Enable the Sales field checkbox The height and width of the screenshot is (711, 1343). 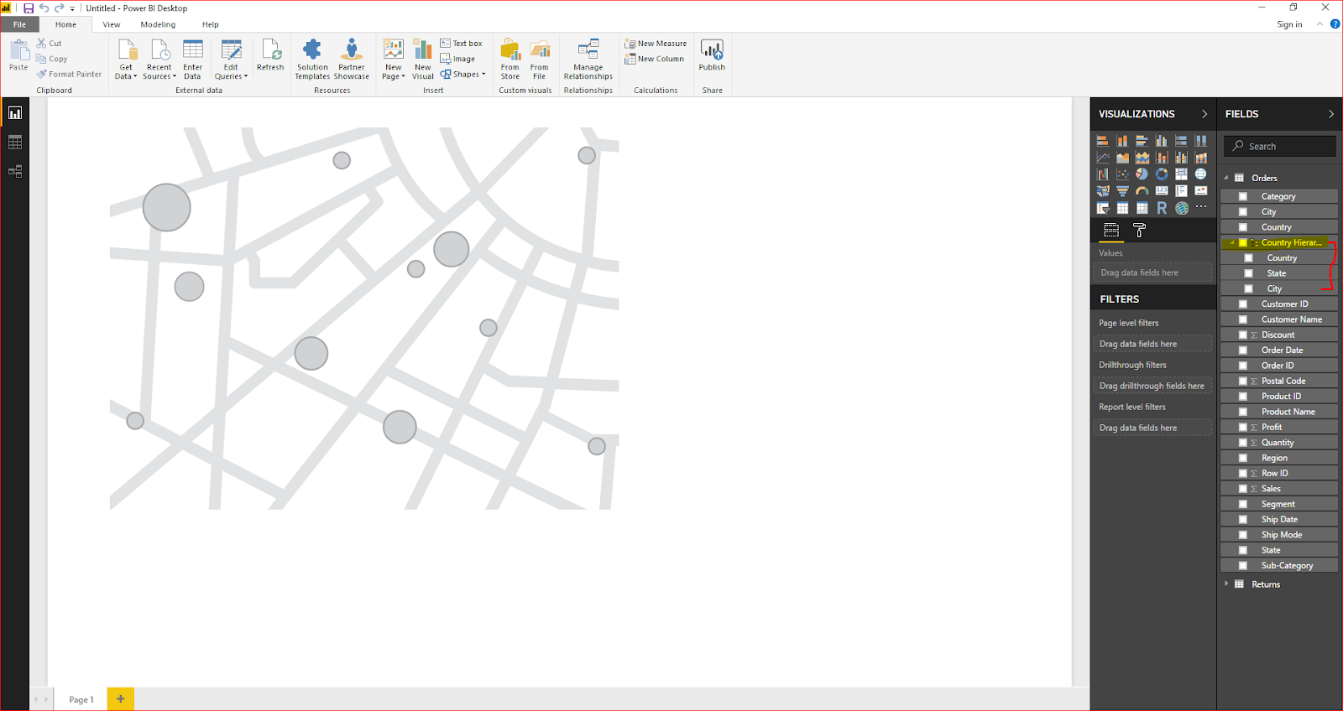[x=1243, y=489]
